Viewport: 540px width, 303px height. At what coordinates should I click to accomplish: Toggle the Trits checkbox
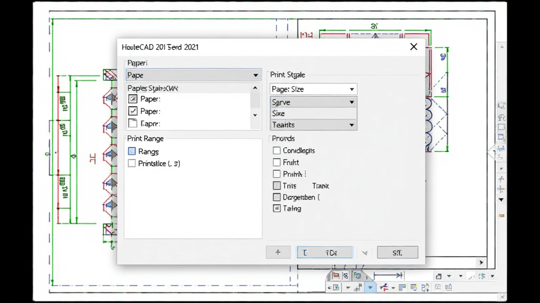(276, 186)
